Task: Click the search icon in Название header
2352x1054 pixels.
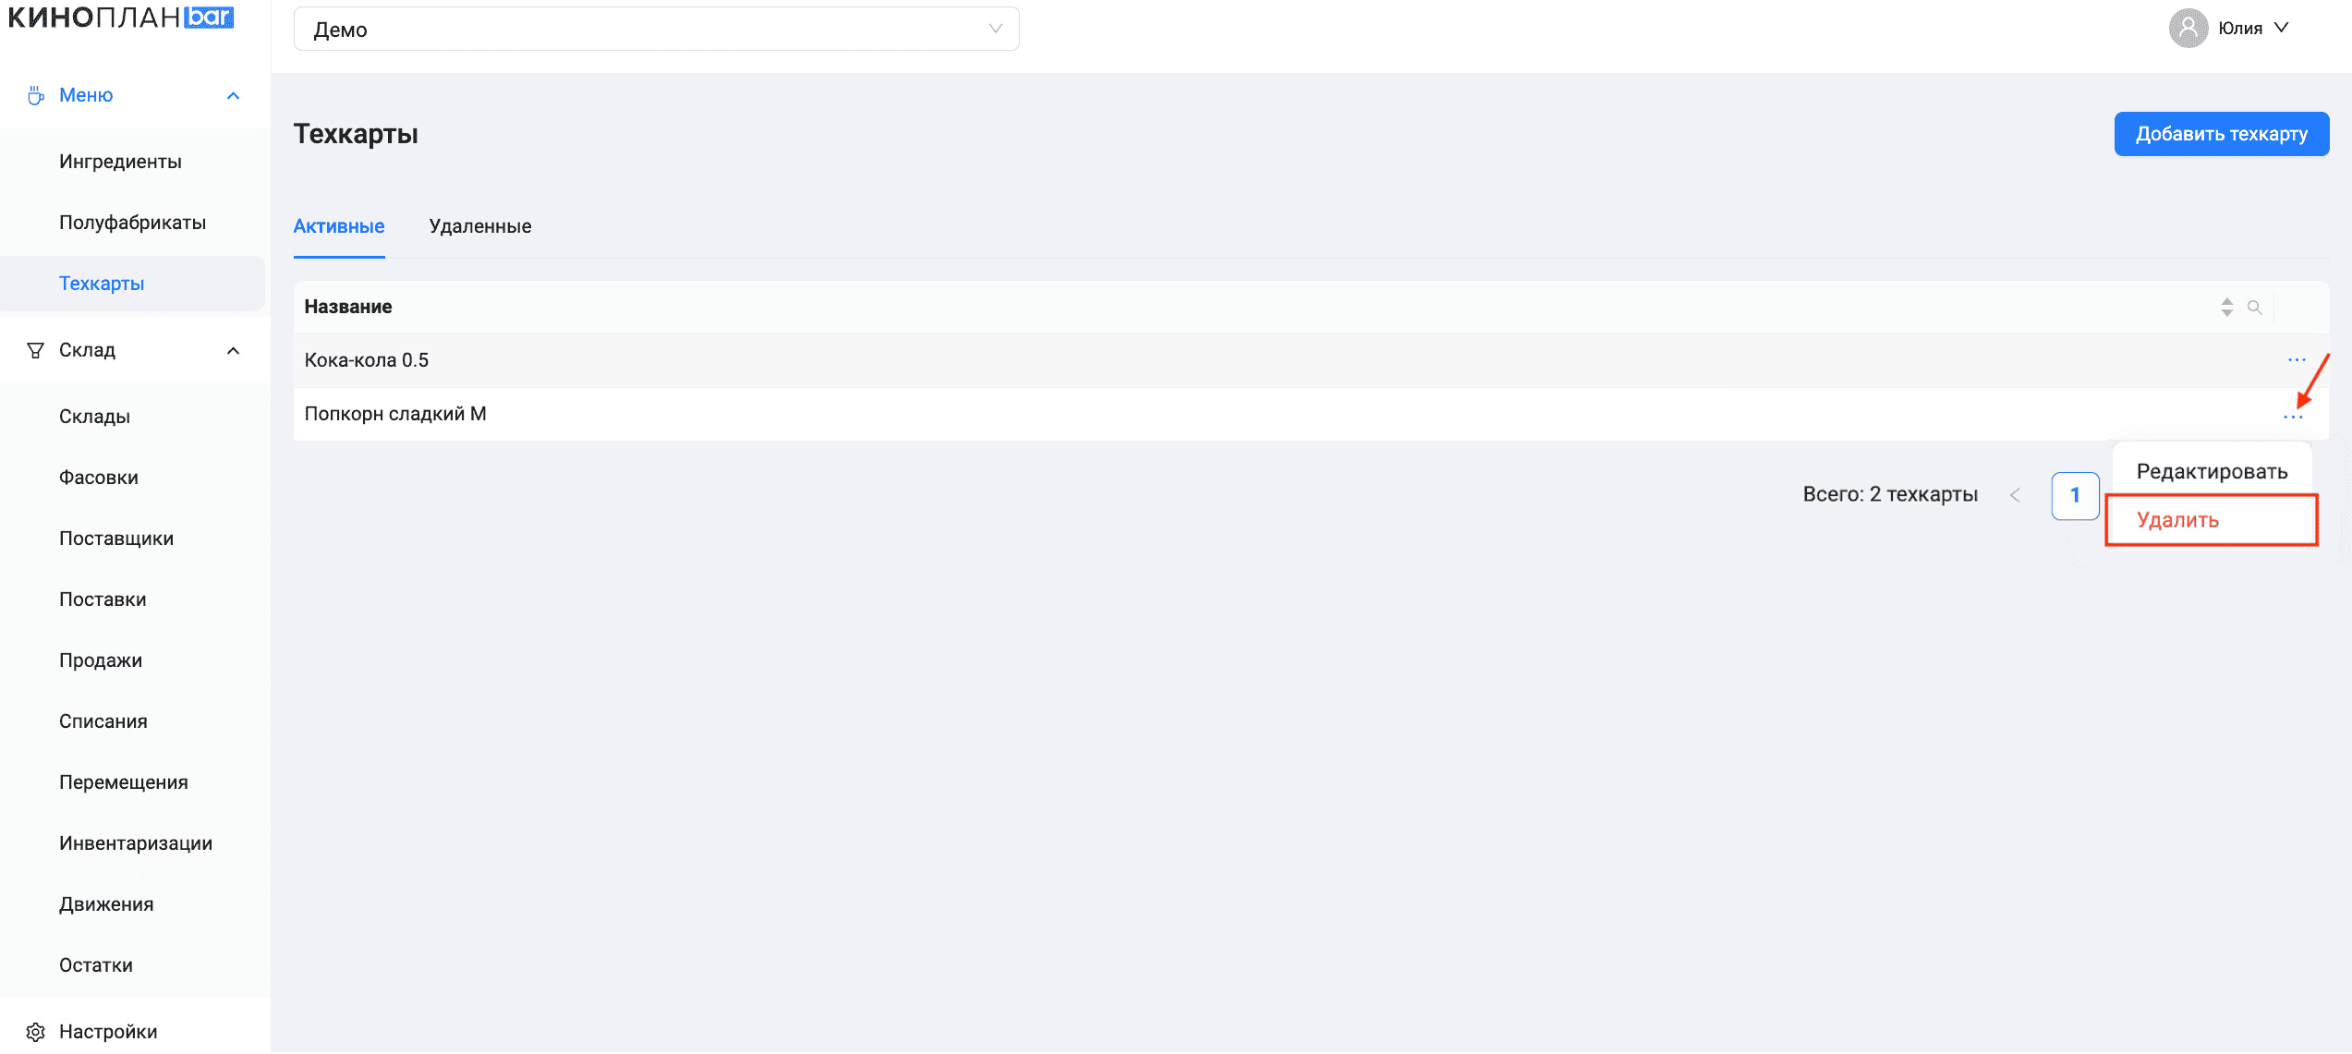Action: [2255, 308]
